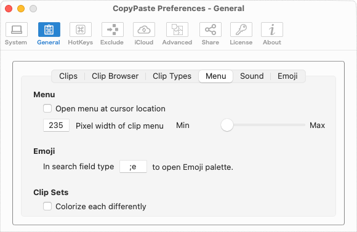
Task: Open the iCloud preferences icon
Action: pos(144,30)
